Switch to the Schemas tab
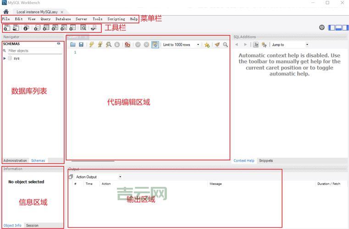Viewport: 349px width, 229px height. coord(38,160)
